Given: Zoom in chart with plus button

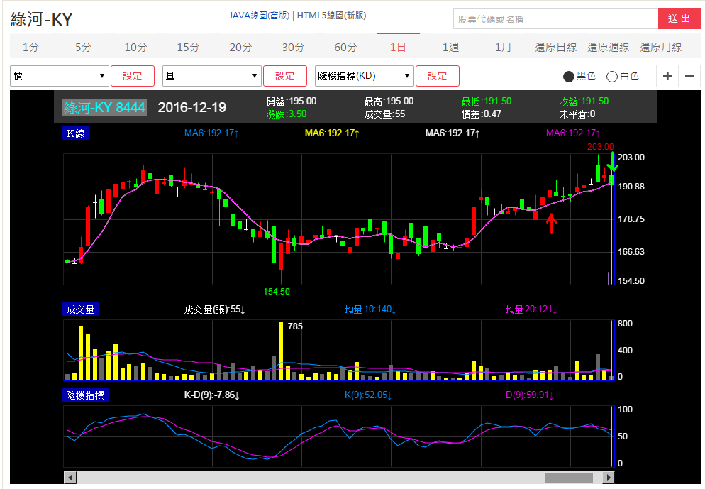Looking at the screenshot, I should (667, 76).
